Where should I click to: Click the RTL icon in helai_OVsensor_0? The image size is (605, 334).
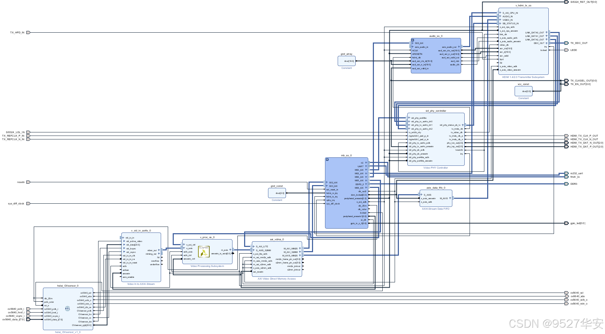(68, 309)
